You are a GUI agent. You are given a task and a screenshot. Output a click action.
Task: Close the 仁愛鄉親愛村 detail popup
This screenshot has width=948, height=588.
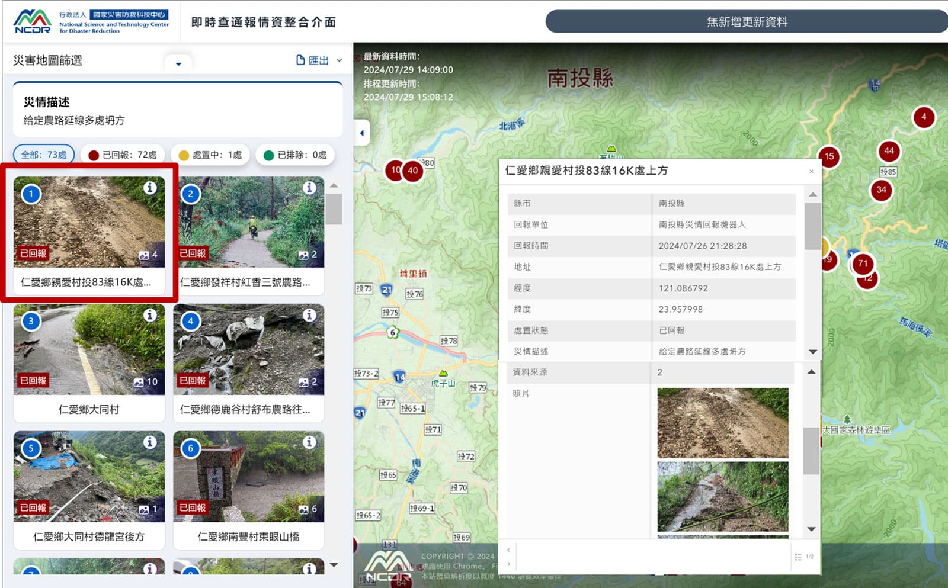point(811,172)
